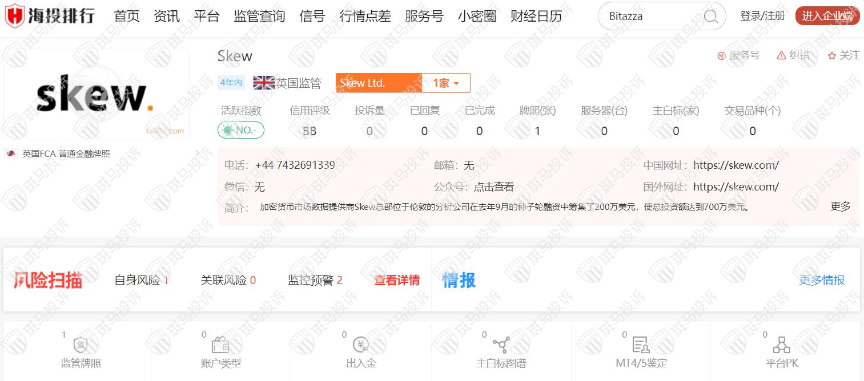Click the search magnifier icon
The height and width of the screenshot is (381, 864).
711,17
